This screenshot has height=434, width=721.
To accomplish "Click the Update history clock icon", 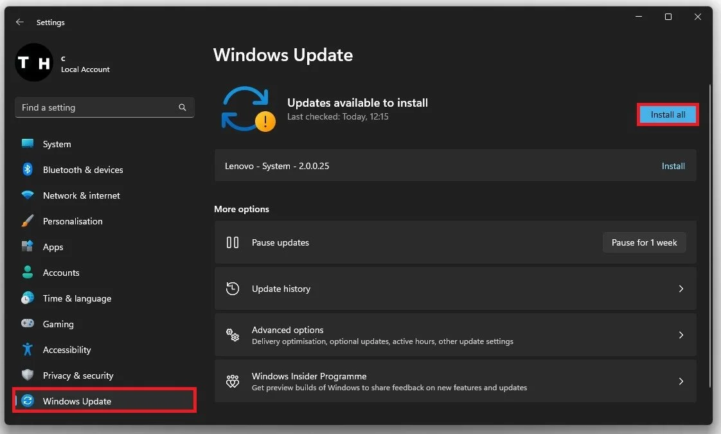I will (233, 289).
